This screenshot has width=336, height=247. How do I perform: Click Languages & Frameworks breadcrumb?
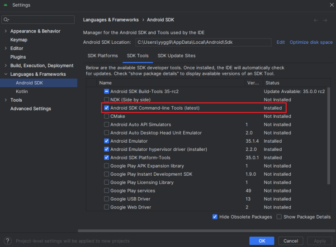[x=111, y=20]
